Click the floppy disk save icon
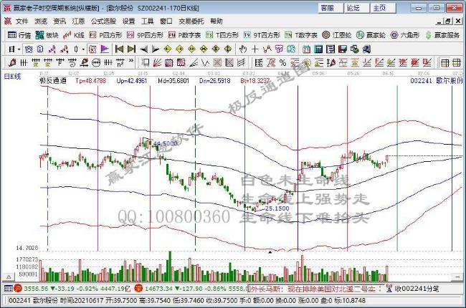 (343, 49)
